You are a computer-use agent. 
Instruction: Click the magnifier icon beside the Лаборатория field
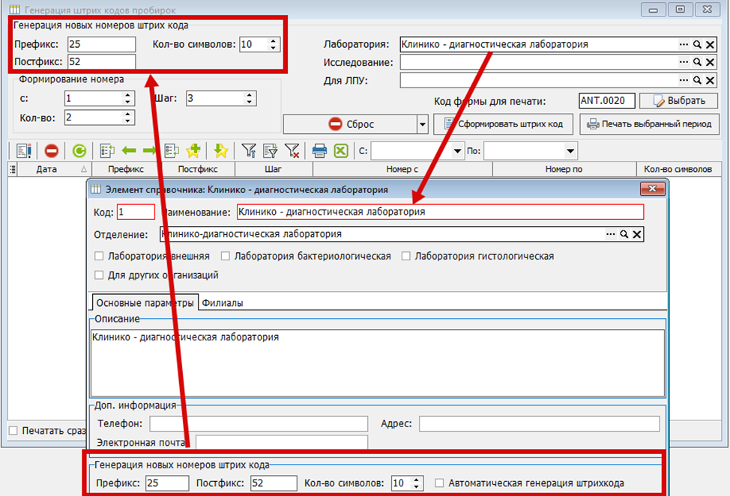[x=697, y=45]
